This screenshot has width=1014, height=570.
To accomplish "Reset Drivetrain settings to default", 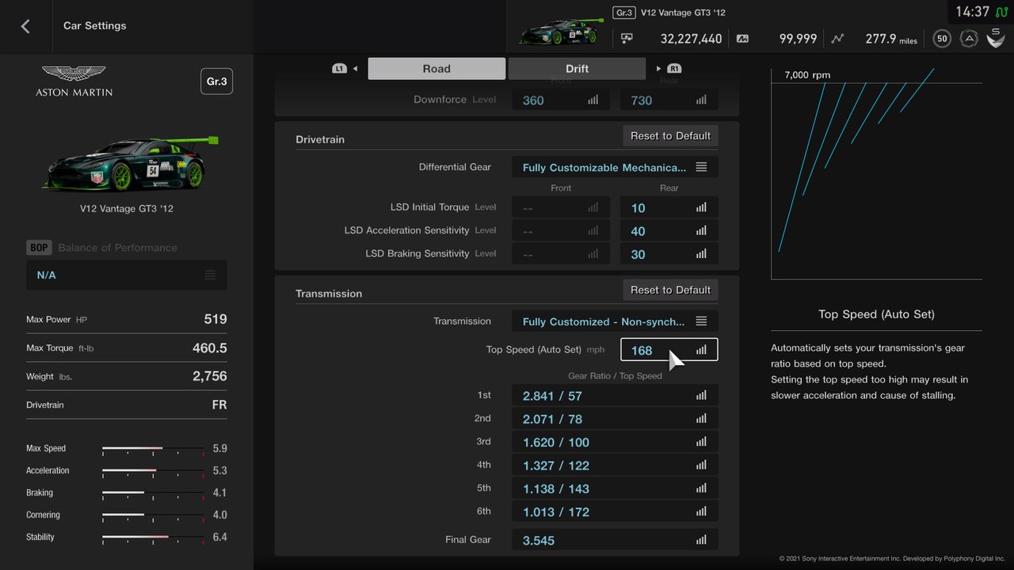I will pos(670,136).
